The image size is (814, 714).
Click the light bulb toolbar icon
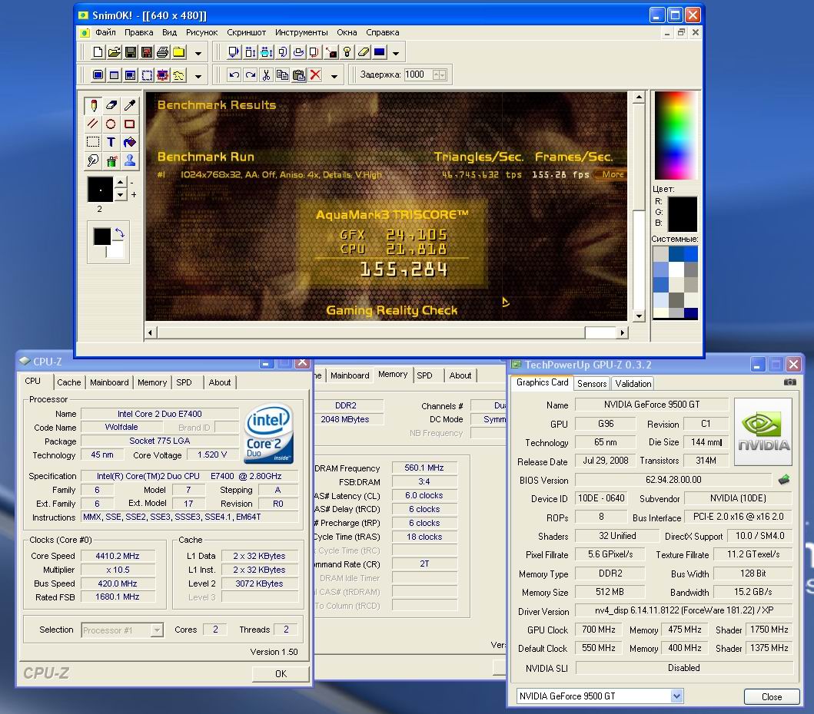(347, 52)
